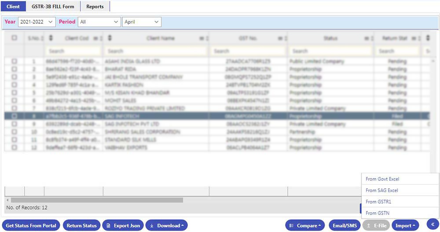Click the Client Name search field
The width and height of the screenshot is (440, 232).
[156, 51]
